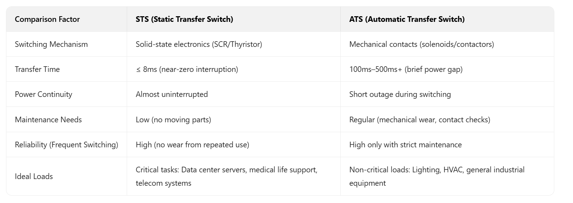This screenshot has height=203, width=573.
Task: Select the "STS (Static Transfer Switch)" header
Action: pos(184,19)
